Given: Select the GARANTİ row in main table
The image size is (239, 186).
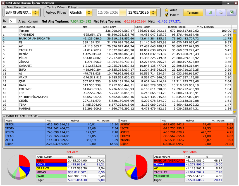Looking at the screenshot, I should point(117,66).
